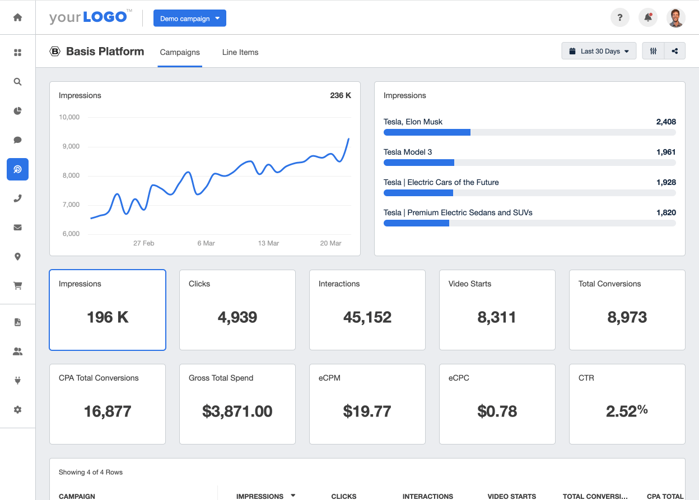The height and width of the screenshot is (500, 699).
Task: Select the eCPC $0.78 card
Action: click(497, 404)
